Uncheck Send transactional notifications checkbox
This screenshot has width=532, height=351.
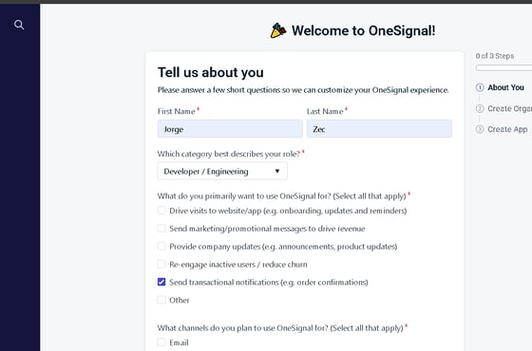pos(161,282)
